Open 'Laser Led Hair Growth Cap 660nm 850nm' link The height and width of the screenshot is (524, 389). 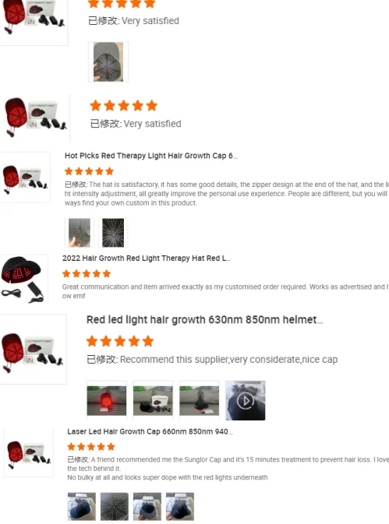click(x=150, y=431)
